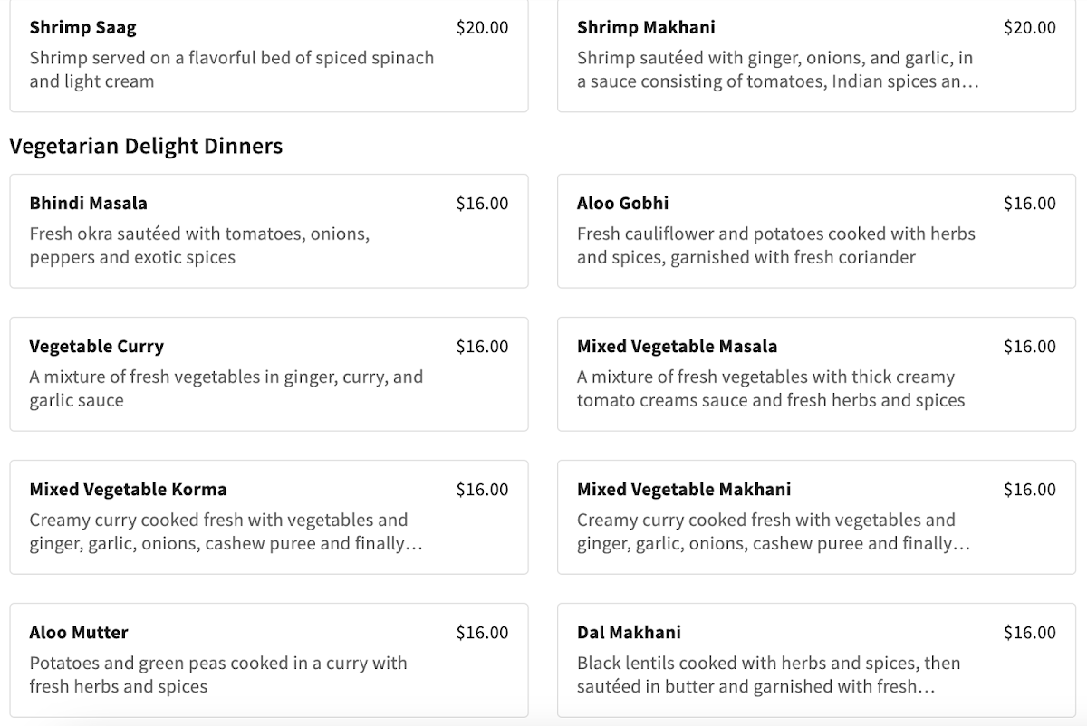Click the cauliflower and potatoes description text
The width and height of the screenshot is (1087, 726).
click(775, 245)
